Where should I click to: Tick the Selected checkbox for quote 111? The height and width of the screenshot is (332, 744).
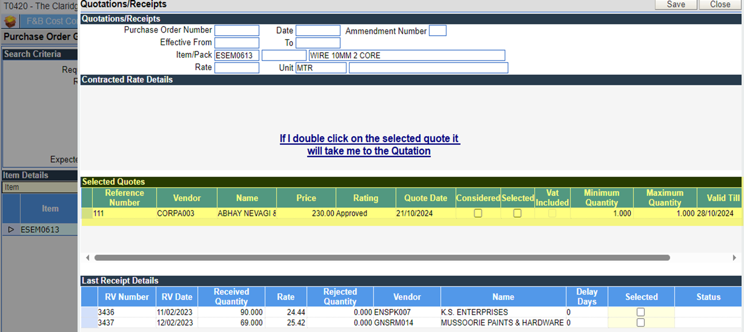coord(517,213)
